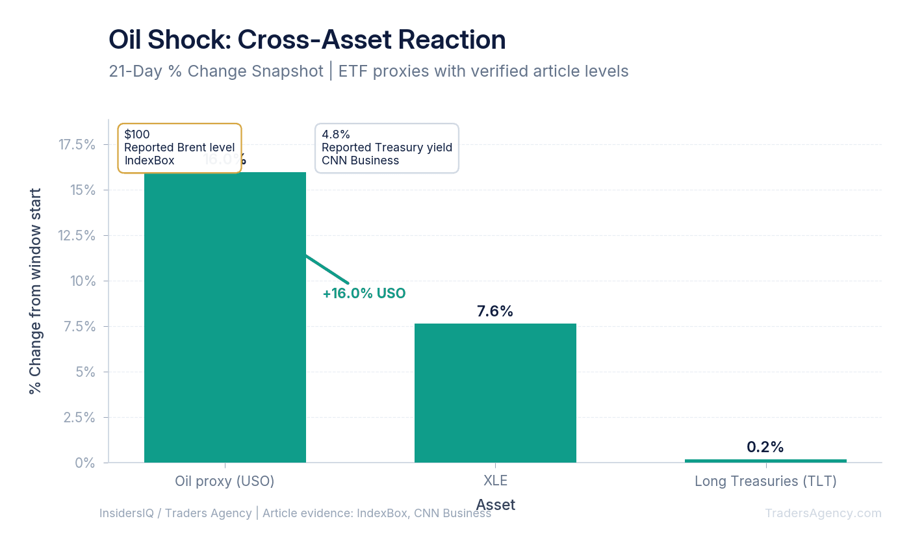This screenshot has width=911, height=549.
Task: Click the % Change from window start axis title
Action: tap(35, 291)
